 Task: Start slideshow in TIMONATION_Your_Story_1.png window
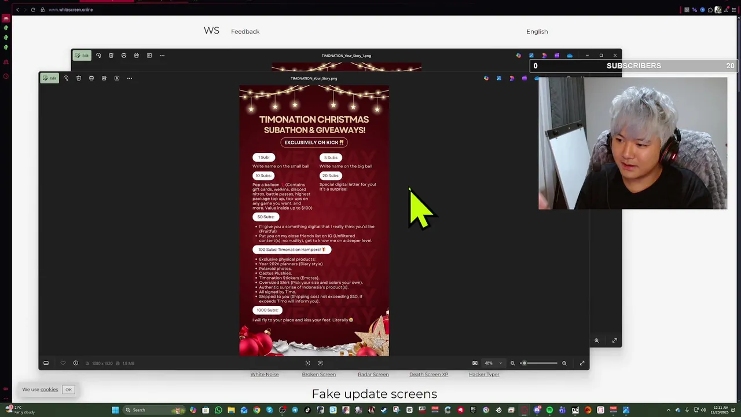click(149, 56)
